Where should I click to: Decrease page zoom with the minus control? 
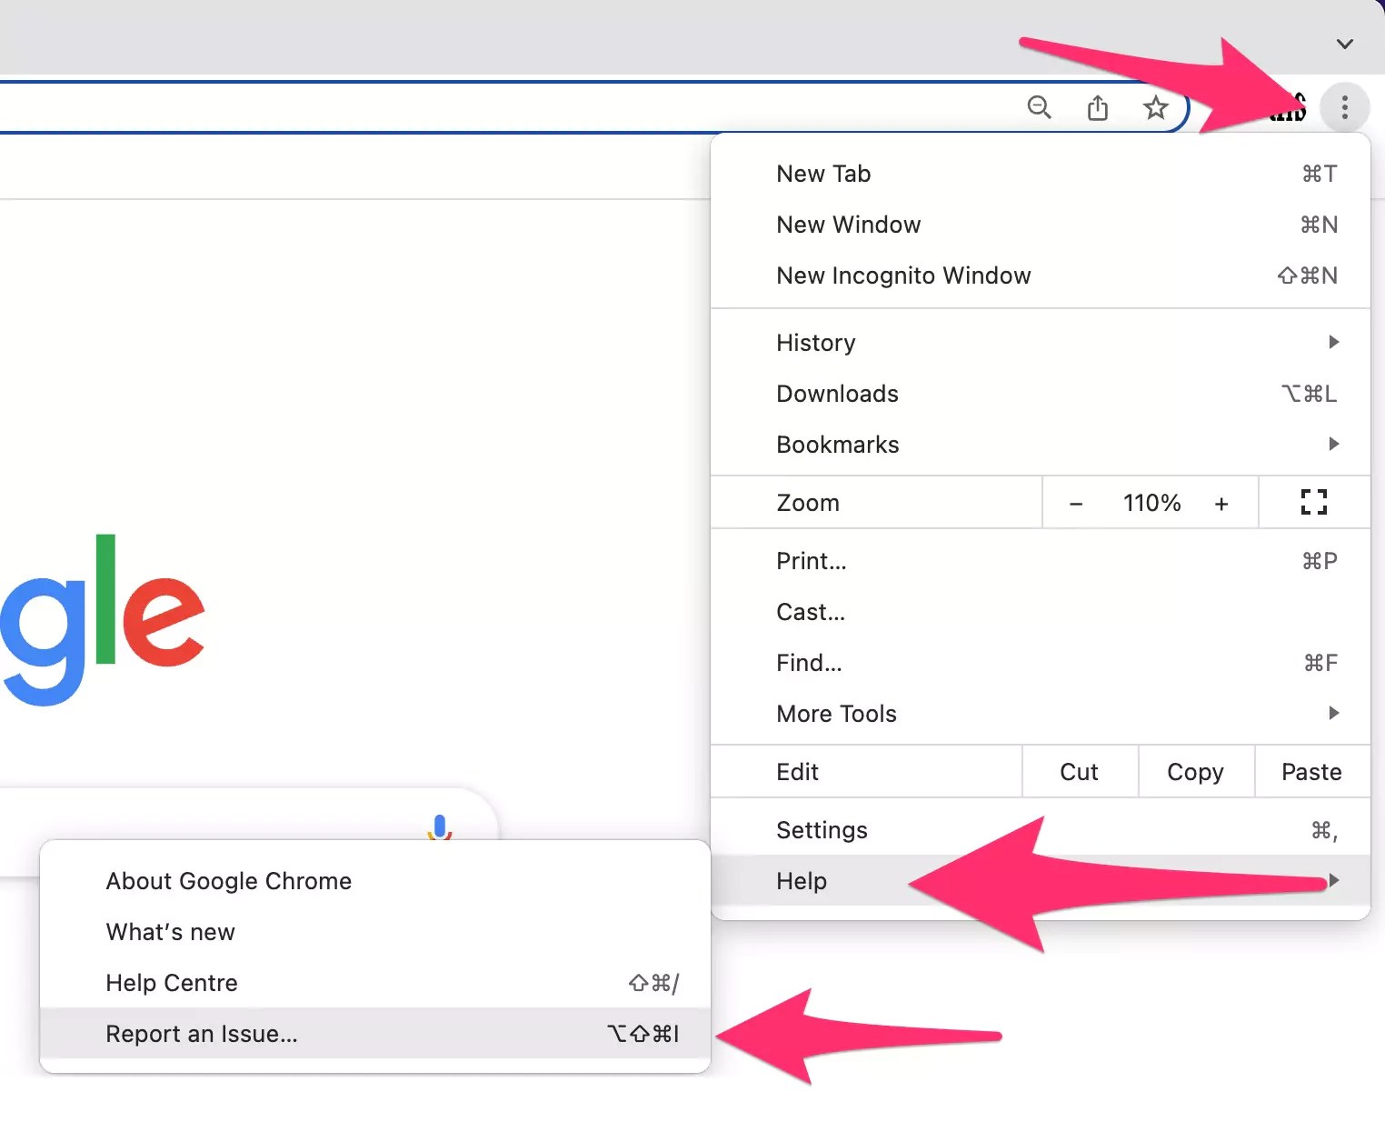pyautogui.click(x=1075, y=502)
